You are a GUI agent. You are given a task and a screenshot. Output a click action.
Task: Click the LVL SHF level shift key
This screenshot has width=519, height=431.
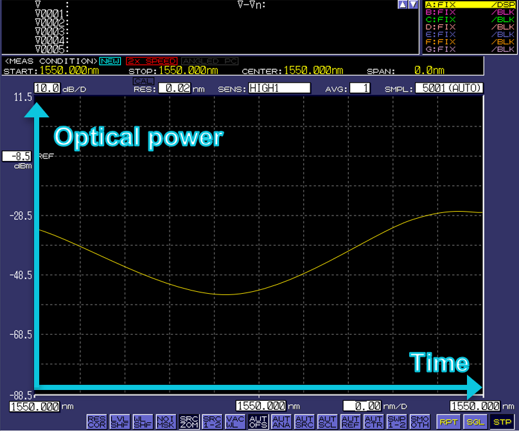point(119,421)
